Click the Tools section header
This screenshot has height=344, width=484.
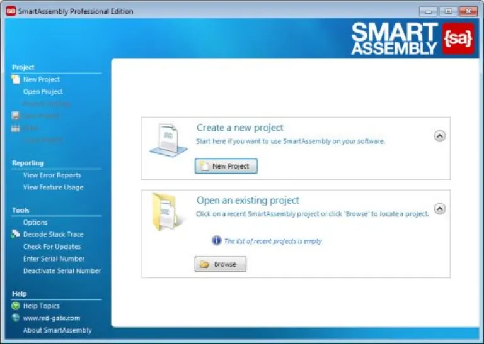click(x=21, y=210)
